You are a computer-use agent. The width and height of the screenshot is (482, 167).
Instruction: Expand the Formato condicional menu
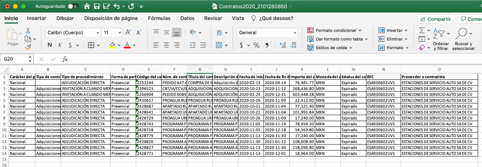(x=334, y=30)
